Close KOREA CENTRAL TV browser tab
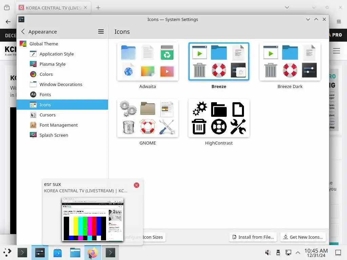 [x=85, y=8]
